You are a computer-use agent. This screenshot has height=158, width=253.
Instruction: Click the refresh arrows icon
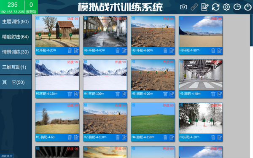coord(215,7)
